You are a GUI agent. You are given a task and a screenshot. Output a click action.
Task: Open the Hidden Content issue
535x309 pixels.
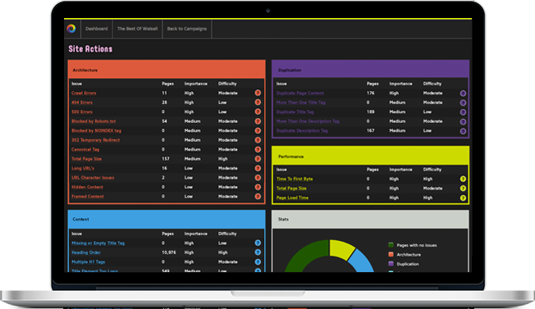(x=87, y=187)
